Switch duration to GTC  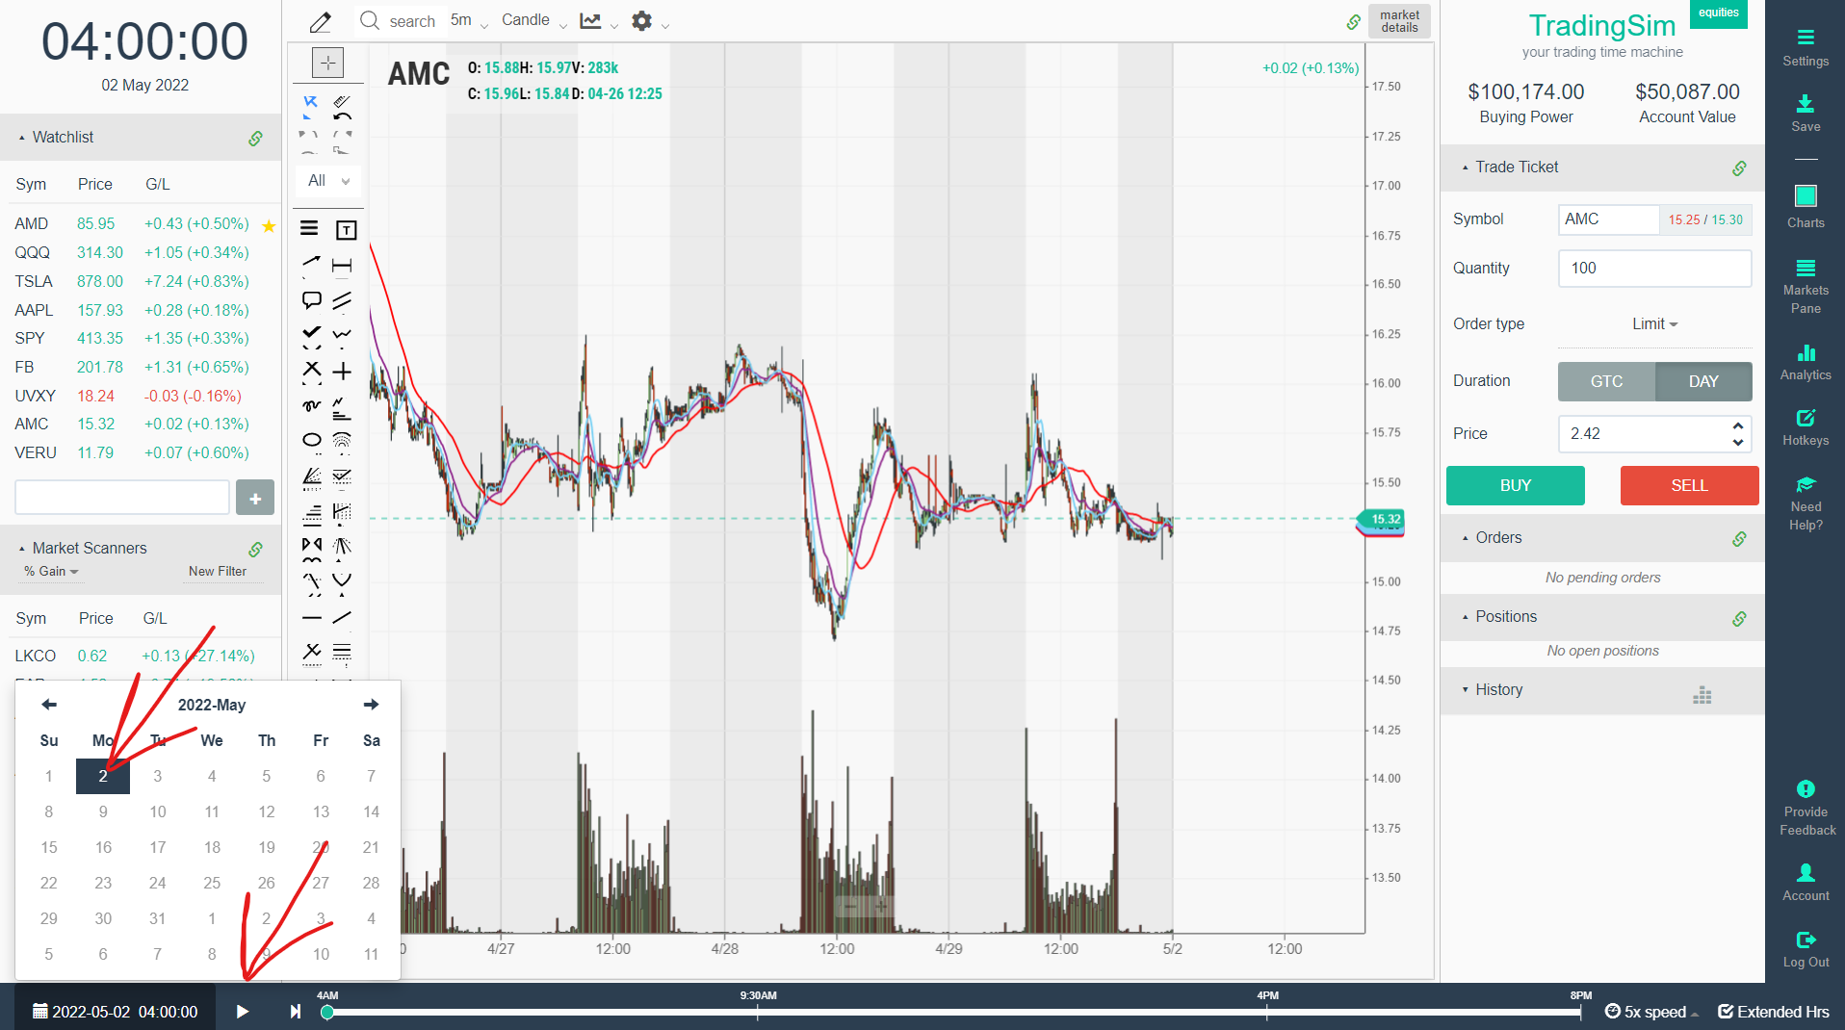1605,381
